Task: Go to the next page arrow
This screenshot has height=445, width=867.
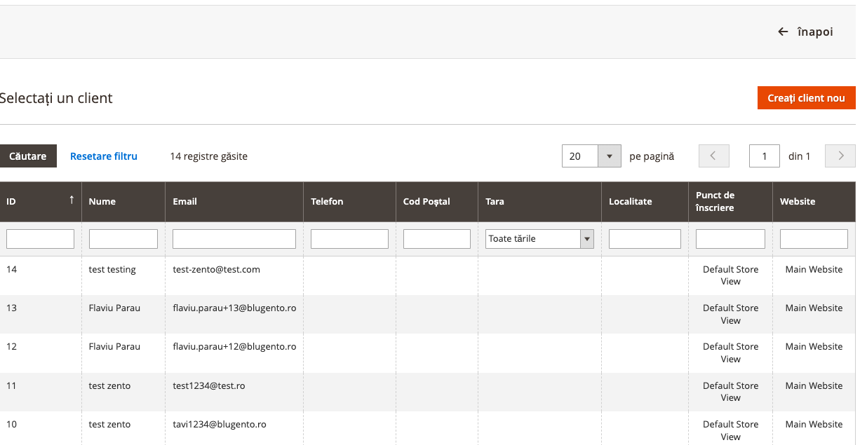Action: tap(840, 156)
